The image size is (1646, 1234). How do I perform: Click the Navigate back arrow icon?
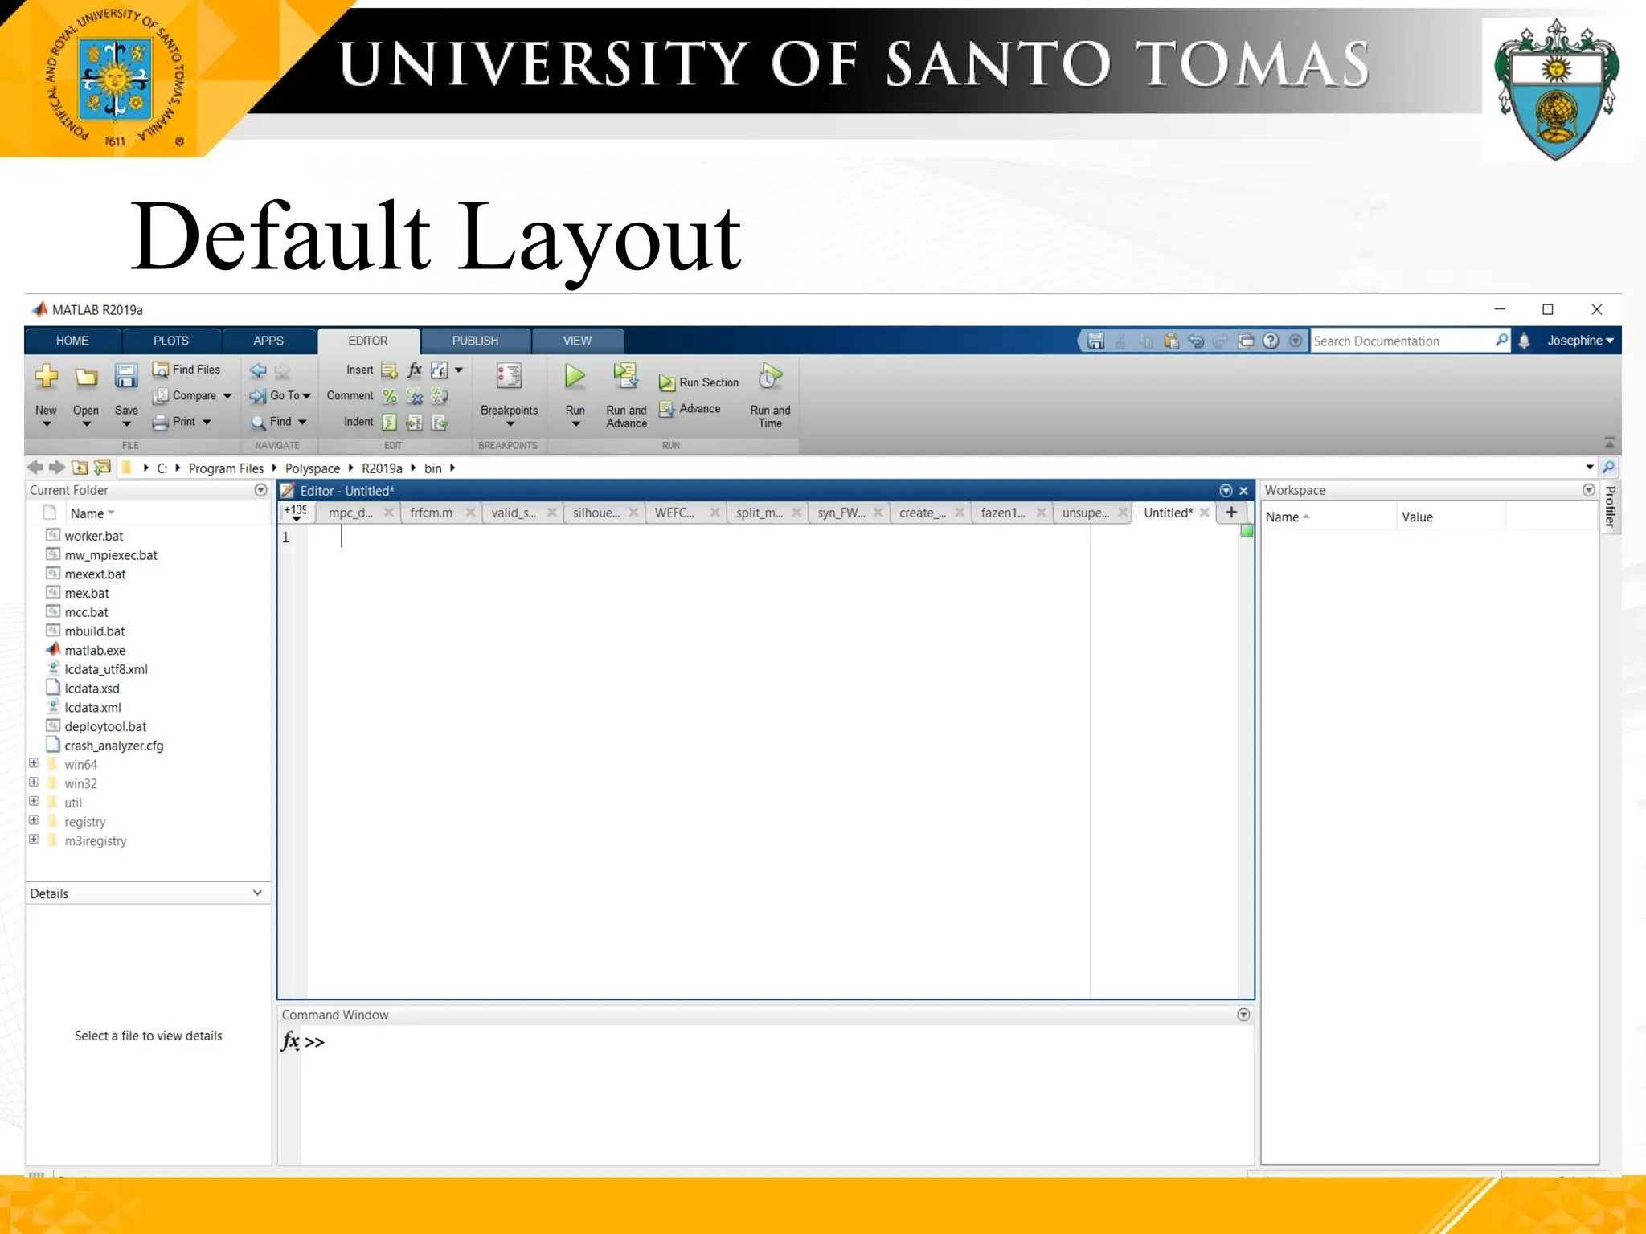(258, 370)
